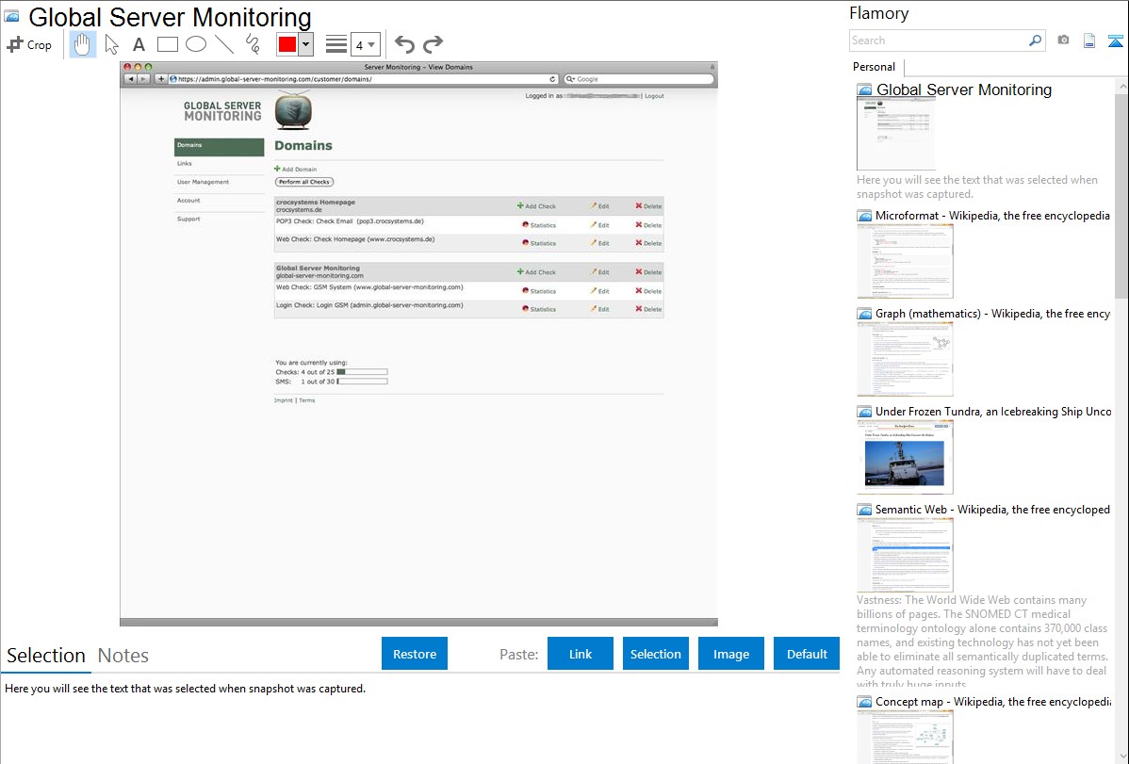Open the Semantic Web snapshot title

pyautogui.click(x=993, y=509)
